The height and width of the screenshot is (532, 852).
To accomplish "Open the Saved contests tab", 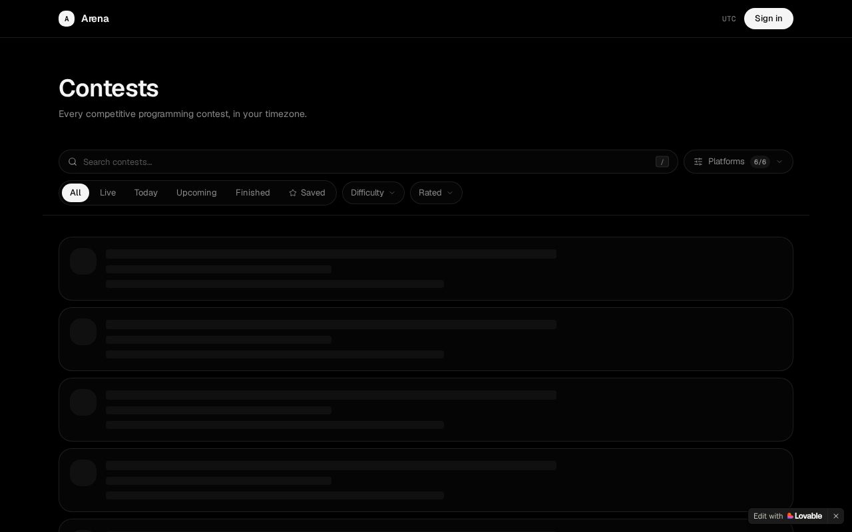I will [307, 193].
